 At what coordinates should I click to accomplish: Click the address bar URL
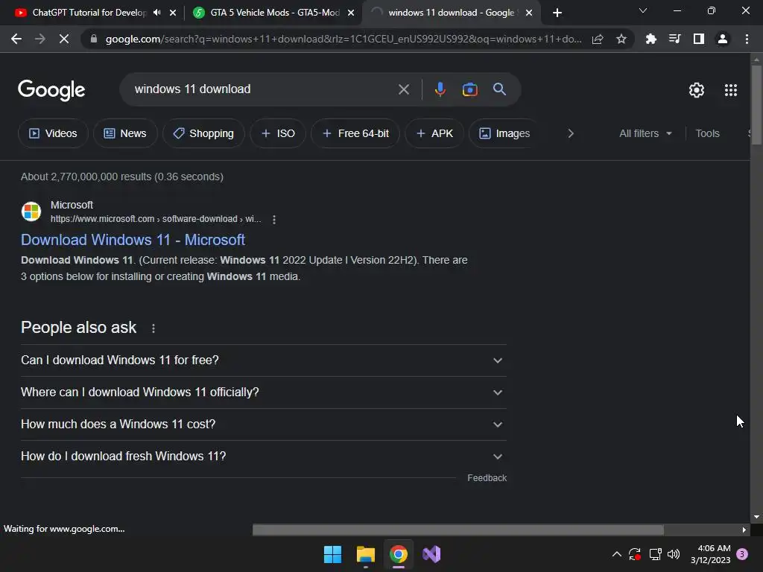click(x=343, y=39)
